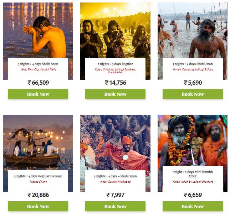The image size is (230, 217).
Task: Open Hotel Galaxy, Allahabad link
Action: pos(116,182)
